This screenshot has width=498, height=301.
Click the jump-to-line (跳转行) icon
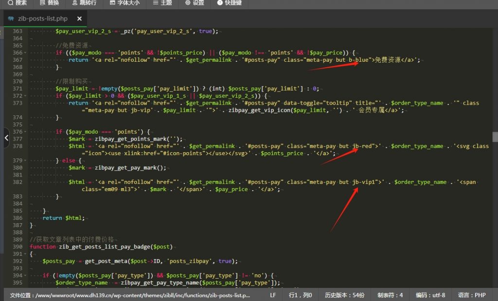tap(74, 3)
